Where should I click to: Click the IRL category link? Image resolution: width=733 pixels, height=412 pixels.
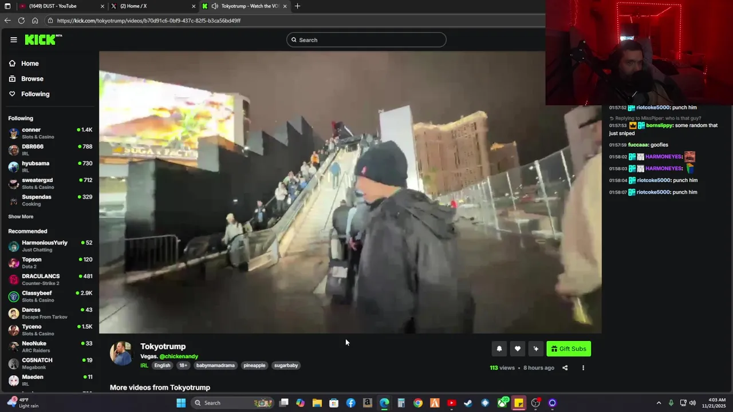click(x=144, y=366)
